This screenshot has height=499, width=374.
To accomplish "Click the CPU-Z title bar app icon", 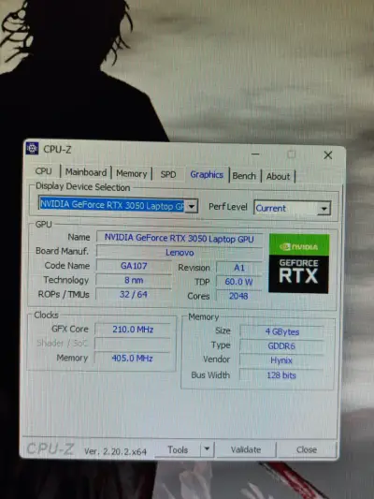I will point(32,148).
